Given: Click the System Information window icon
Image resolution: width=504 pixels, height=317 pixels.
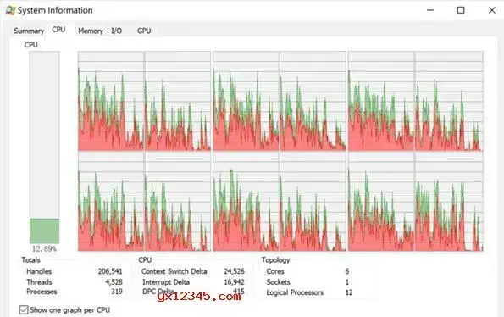Looking at the screenshot, I should (10, 10).
